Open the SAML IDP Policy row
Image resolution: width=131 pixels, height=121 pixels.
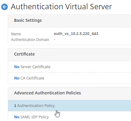69,116
